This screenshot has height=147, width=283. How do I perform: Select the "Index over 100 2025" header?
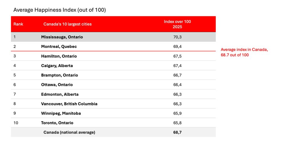(177, 24)
